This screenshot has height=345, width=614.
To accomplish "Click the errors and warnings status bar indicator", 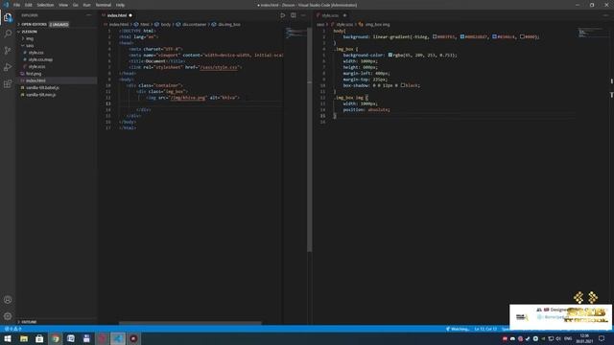I will point(12,329).
